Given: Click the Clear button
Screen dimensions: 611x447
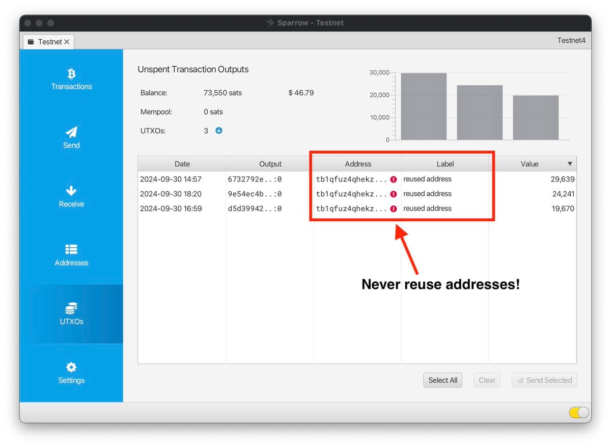Looking at the screenshot, I should (x=486, y=380).
